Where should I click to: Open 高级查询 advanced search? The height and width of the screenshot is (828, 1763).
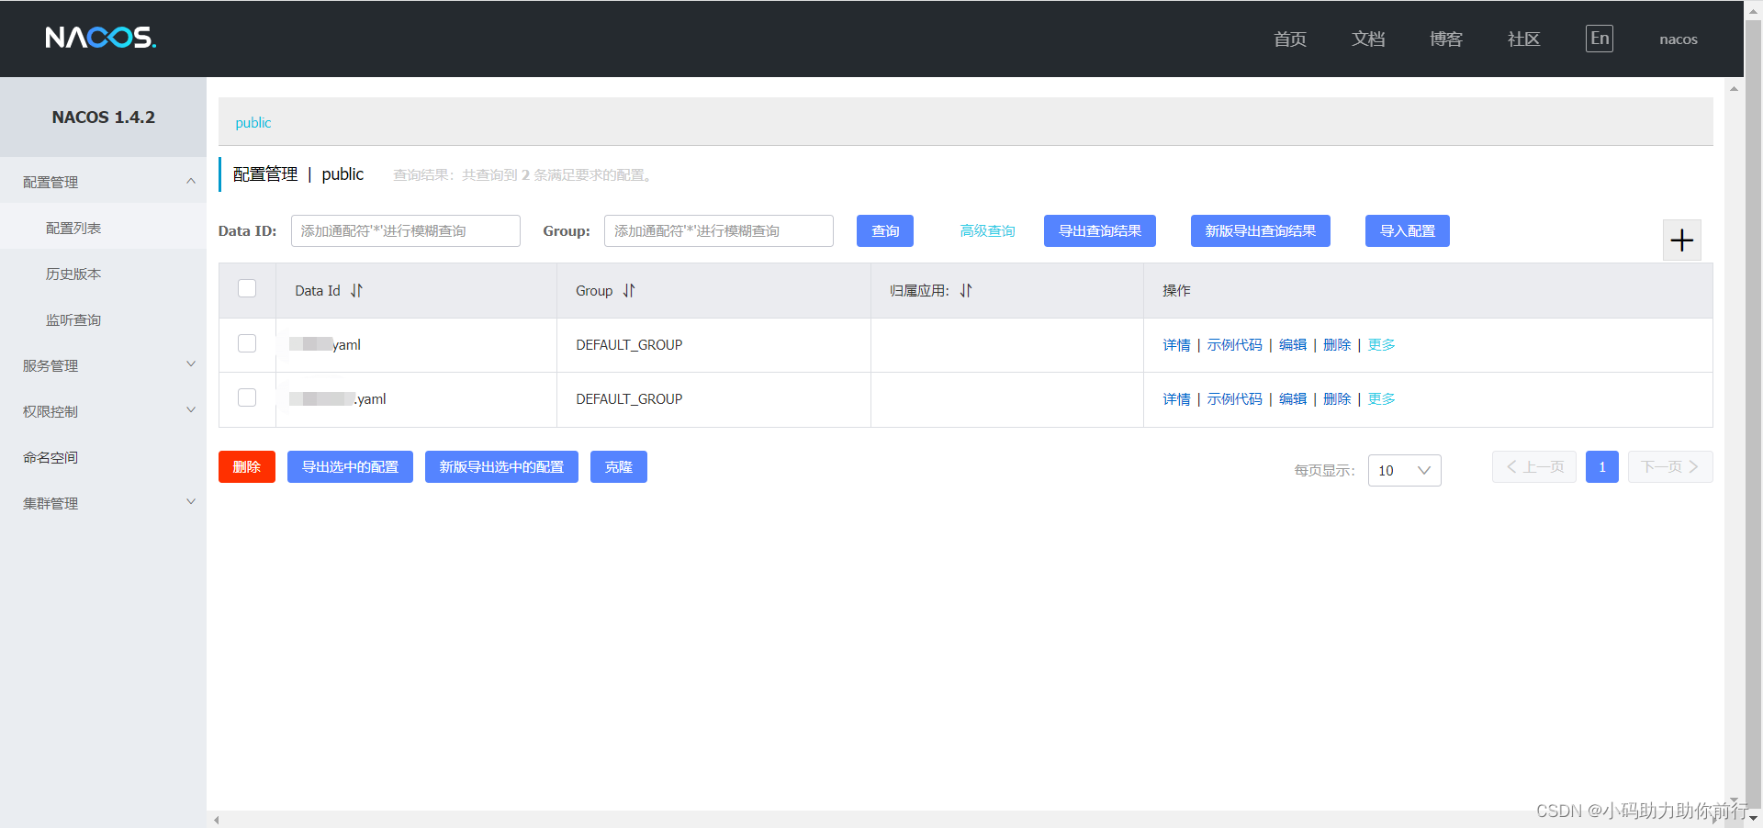tap(988, 231)
